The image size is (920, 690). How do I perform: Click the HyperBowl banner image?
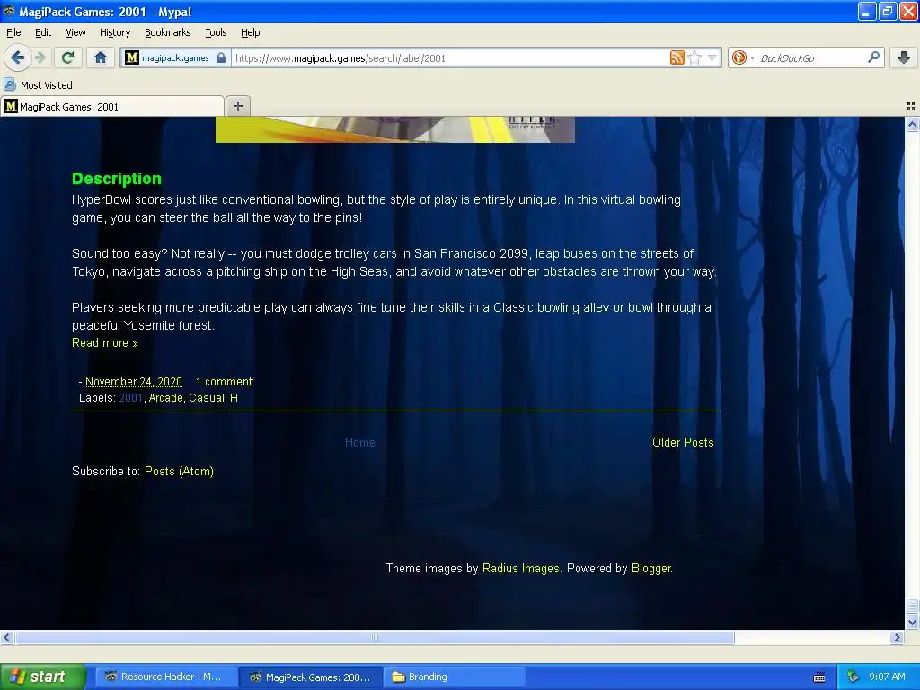(x=395, y=129)
